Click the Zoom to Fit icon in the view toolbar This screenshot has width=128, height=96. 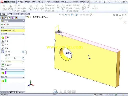(x=60, y=15)
